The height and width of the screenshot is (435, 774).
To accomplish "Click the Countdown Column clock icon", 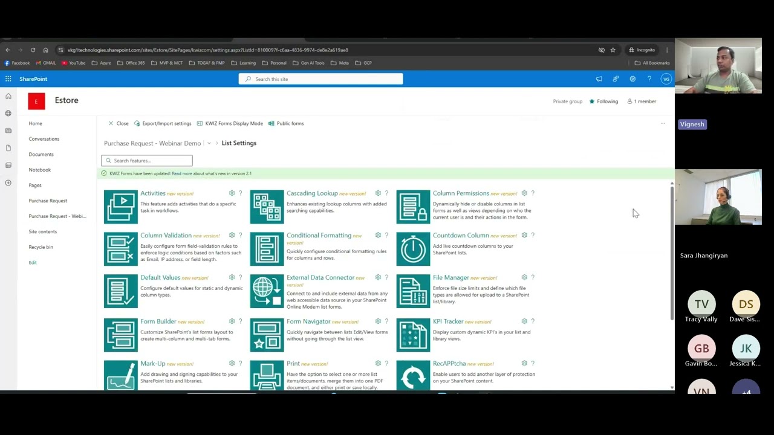I will coord(413,249).
